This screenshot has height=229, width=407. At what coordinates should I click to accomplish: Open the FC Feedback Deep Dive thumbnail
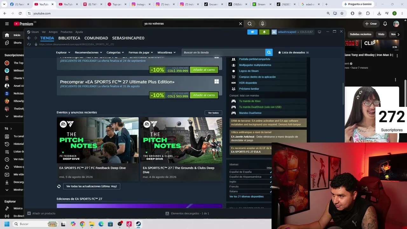pyautogui.click(x=98, y=140)
